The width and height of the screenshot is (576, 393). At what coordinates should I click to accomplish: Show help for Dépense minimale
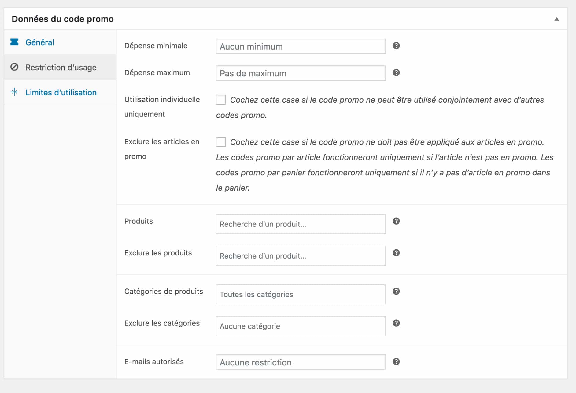pyautogui.click(x=396, y=46)
